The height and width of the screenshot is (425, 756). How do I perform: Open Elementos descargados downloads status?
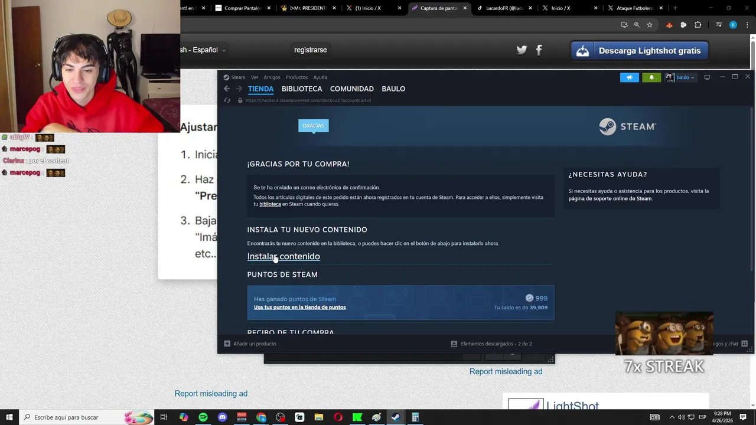(491, 344)
